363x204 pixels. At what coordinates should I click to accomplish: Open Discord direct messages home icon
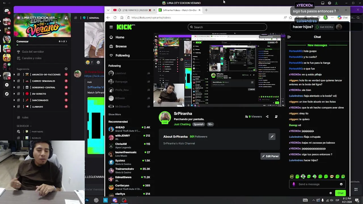pyautogui.click(x=7, y=11)
